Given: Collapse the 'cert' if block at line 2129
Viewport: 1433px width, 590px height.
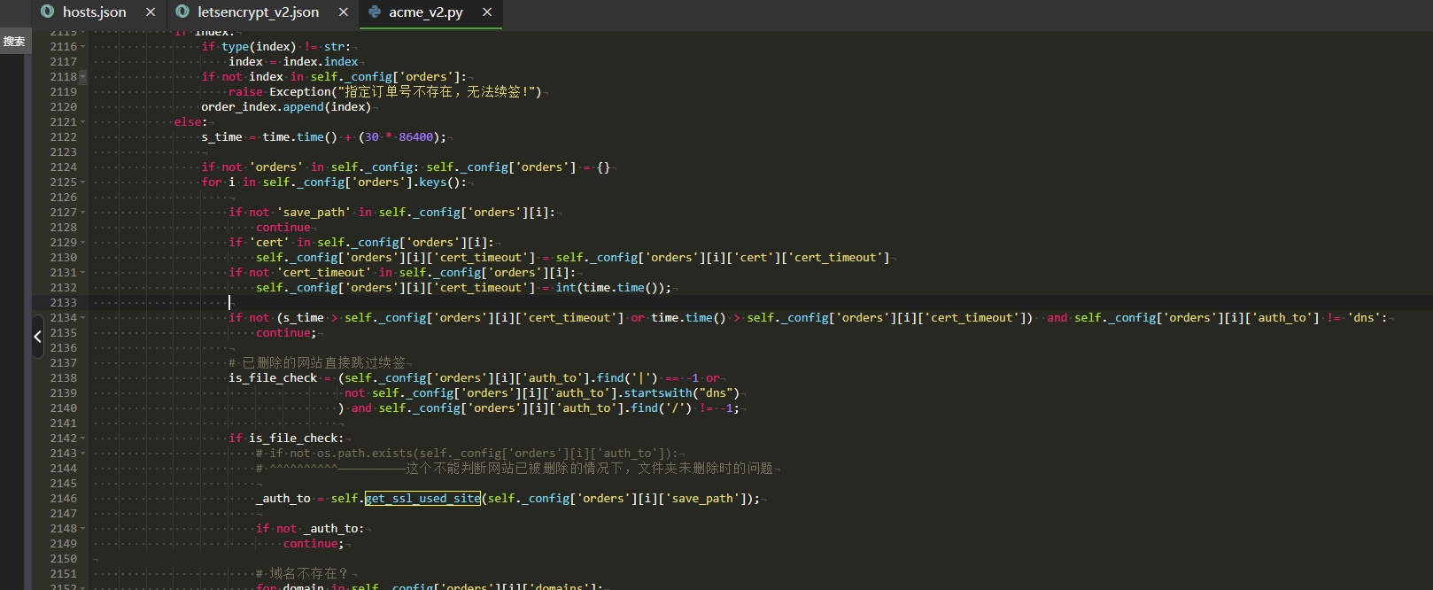Looking at the screenshot, I should 83,243.
